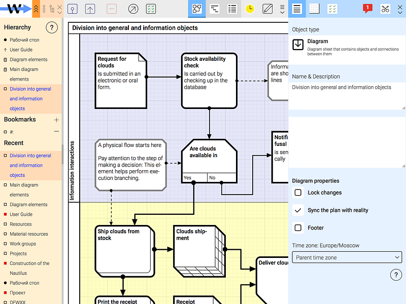Viewport: 406px width, 304px height.
Task: Select the physical flow note block
Action: point(131,165)
